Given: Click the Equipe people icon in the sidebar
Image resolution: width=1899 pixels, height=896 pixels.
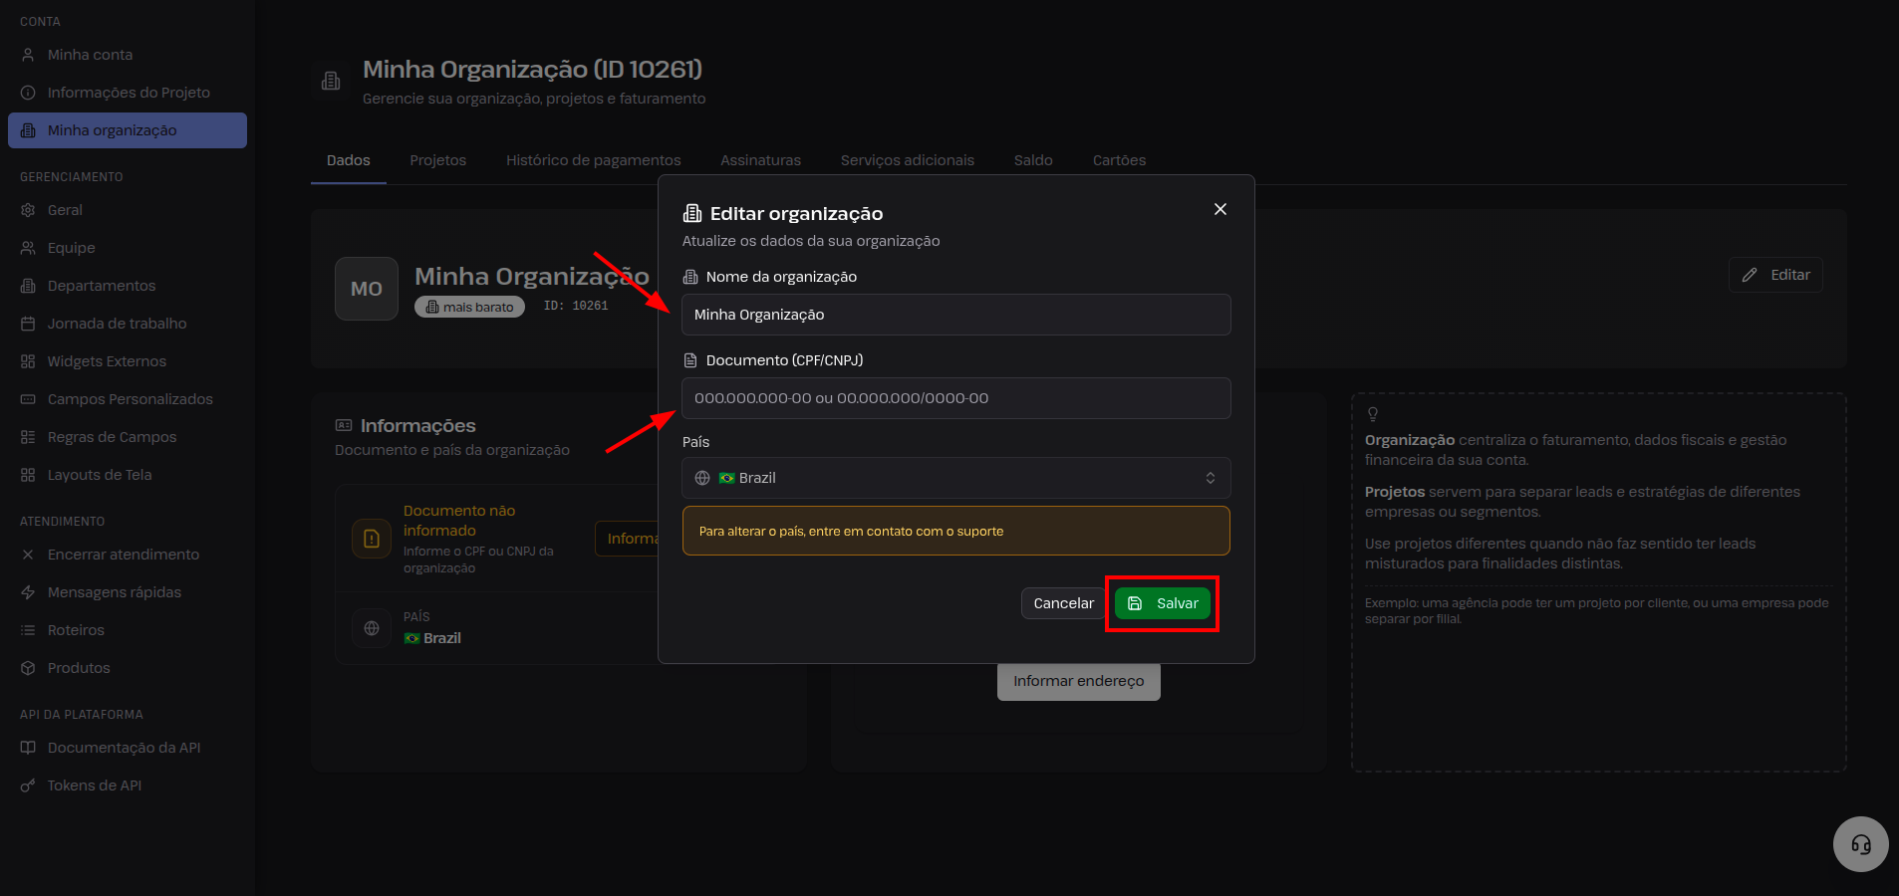Looking at the screenshot, I should (28, 248).
